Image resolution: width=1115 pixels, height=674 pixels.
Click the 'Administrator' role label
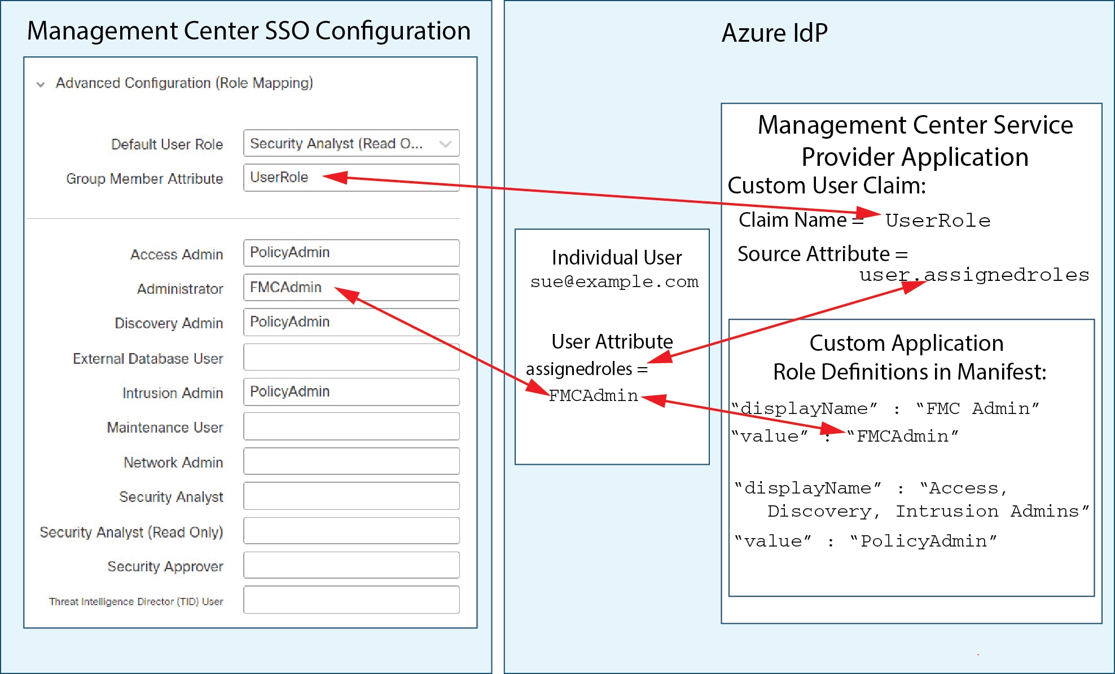[x=180, y=289]
